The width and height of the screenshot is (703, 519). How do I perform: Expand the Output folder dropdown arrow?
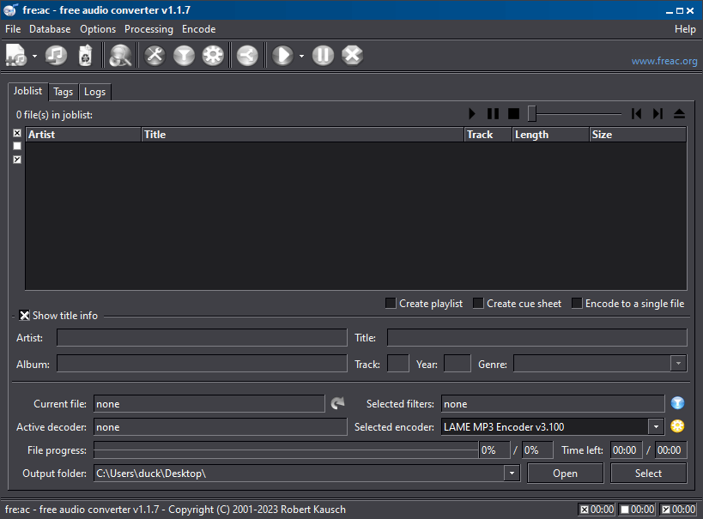512,473
